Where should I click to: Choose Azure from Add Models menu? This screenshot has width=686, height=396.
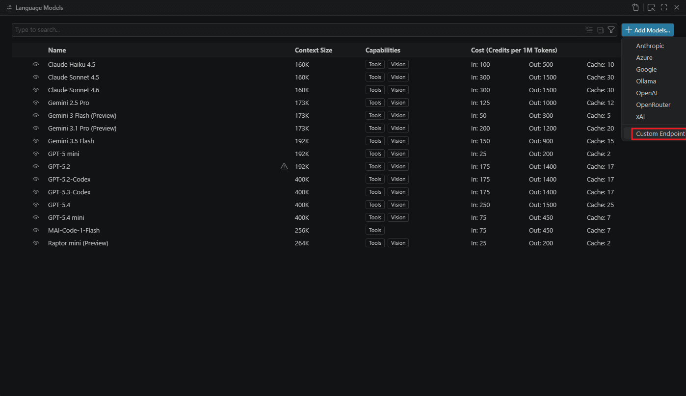(x=644, y=57)
